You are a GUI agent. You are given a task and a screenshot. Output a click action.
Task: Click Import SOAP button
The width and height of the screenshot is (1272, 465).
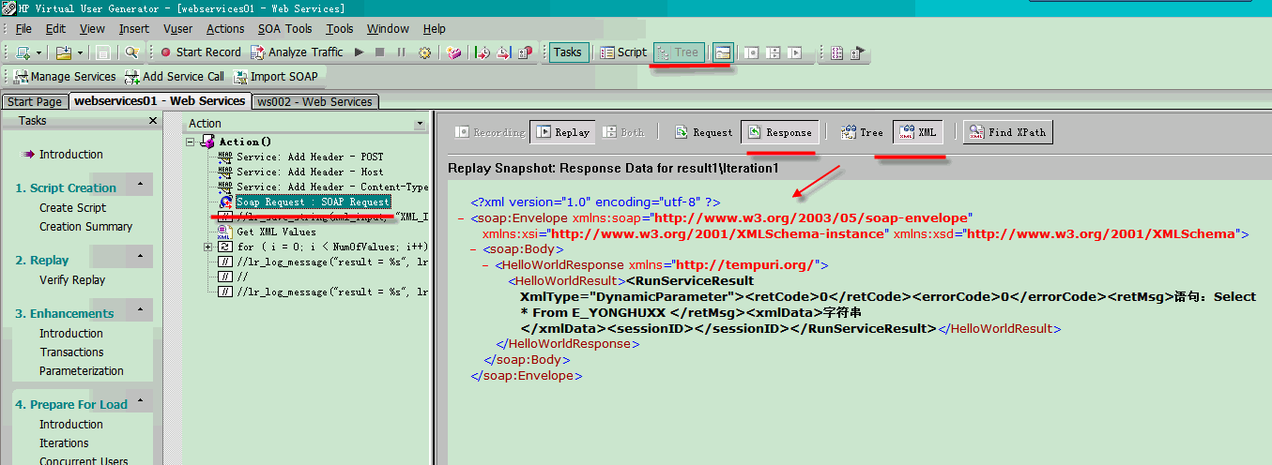pos(277,77)
